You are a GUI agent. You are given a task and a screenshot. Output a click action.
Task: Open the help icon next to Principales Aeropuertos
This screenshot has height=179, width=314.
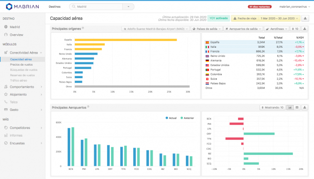(x=88, y=107)
